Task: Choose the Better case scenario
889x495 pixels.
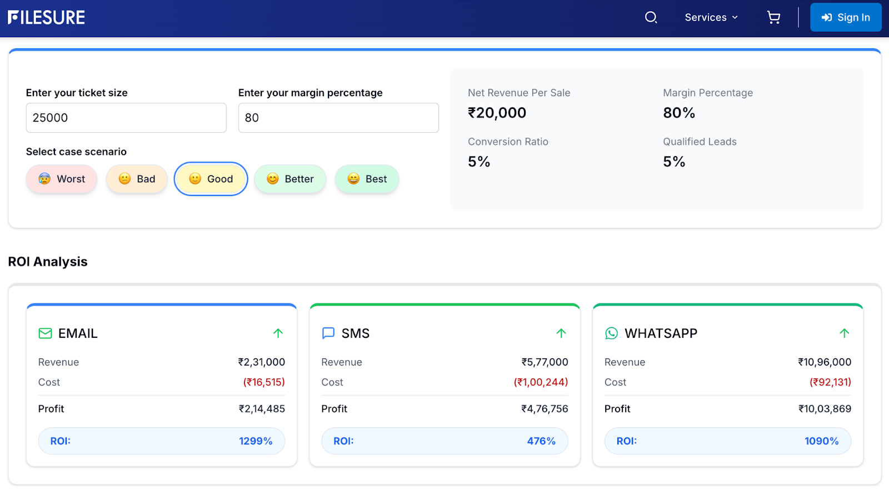Action: pyautogui.click(x=290, y=179)
